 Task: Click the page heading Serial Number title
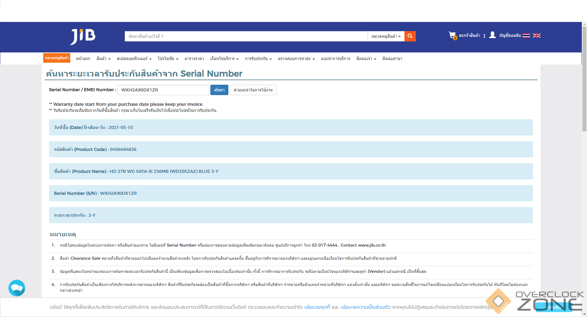coord(144,73)
